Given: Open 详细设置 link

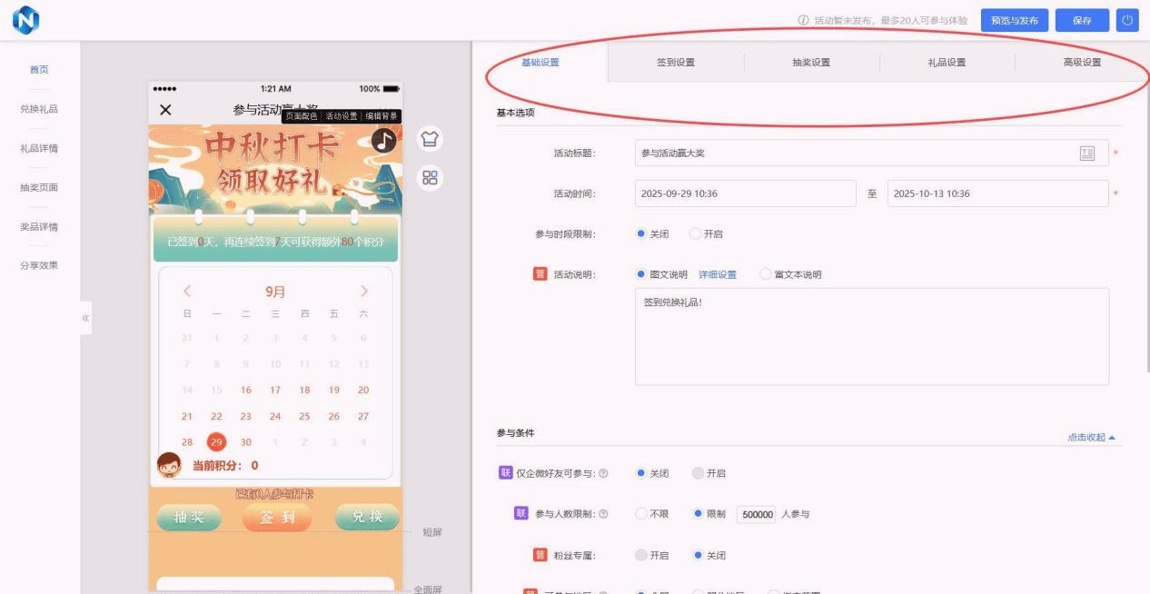Looking at the screenshot, I should point(717,274).
